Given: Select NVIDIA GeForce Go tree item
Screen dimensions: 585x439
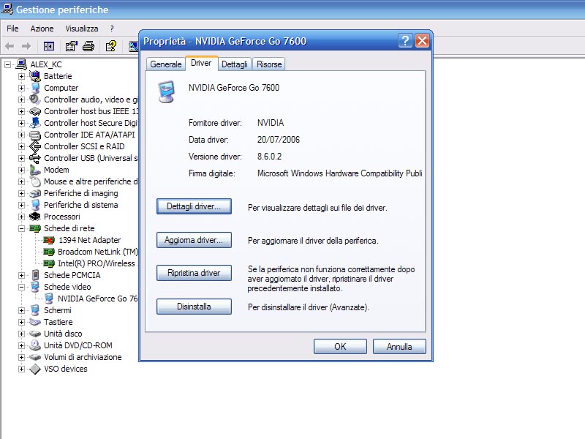Looking at the screenshot, I should coord(97,299).
